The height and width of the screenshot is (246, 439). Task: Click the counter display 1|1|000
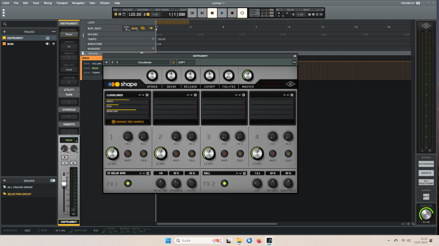177,14
